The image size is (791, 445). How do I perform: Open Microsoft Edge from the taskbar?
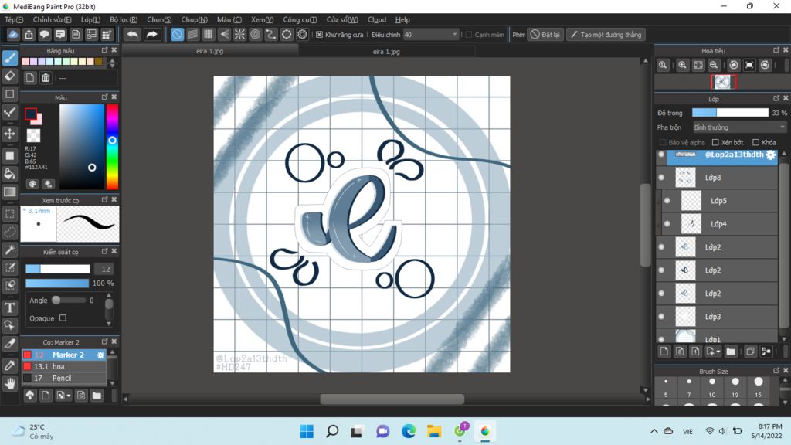click(x=409, y=431)
